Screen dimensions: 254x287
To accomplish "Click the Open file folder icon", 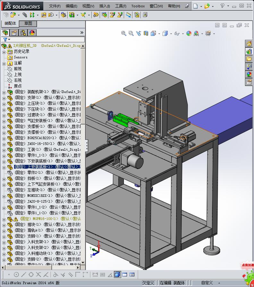I will [207, 6].
